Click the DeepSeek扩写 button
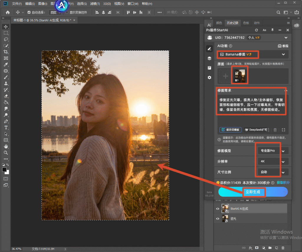 click(256, 130)
